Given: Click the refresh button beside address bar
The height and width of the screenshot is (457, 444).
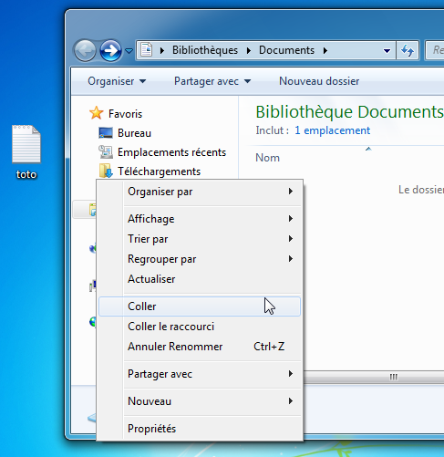Looking at the screenshot, I should coord(408,50).
